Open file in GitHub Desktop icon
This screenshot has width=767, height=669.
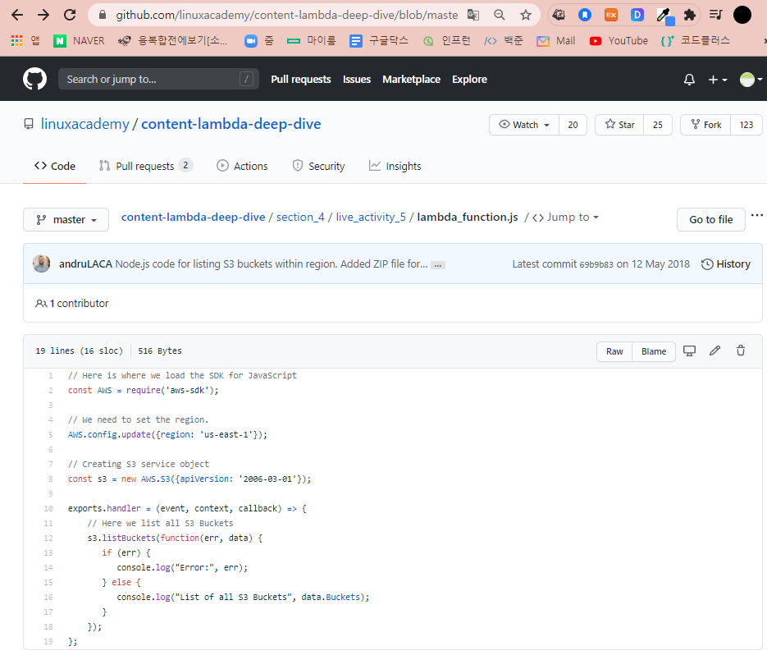[689, 351]
